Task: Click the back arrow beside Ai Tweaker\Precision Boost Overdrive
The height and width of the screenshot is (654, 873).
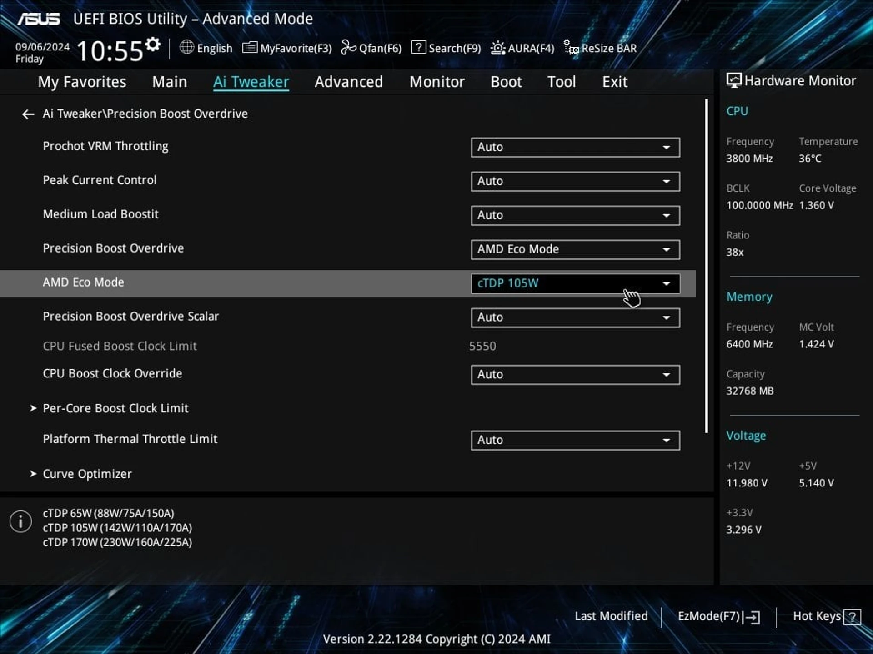Action: point(28,114)
